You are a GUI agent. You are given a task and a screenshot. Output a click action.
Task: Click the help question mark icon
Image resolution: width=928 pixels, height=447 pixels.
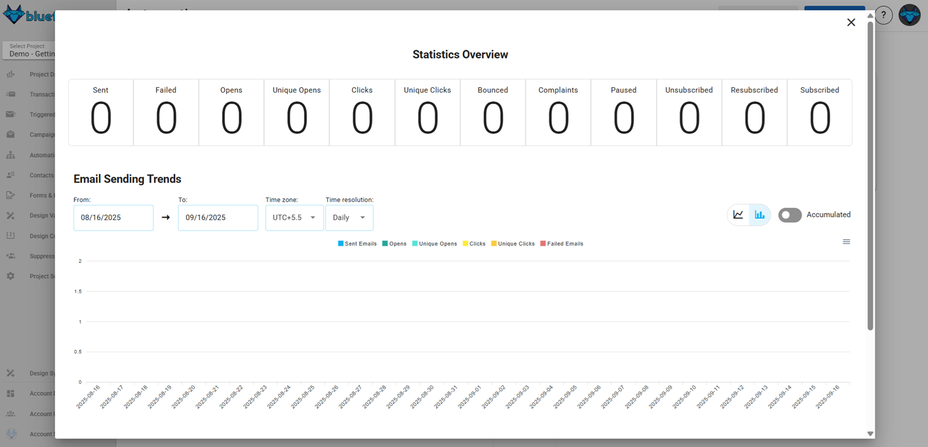click(883, 15)
